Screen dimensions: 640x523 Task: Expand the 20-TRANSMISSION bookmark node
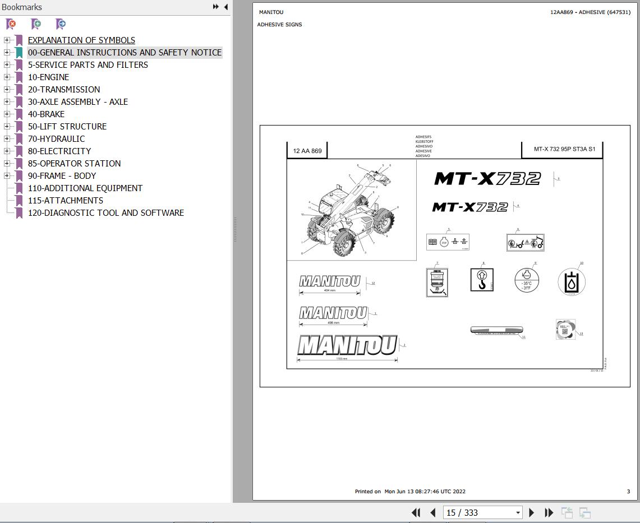pos(7,89)
